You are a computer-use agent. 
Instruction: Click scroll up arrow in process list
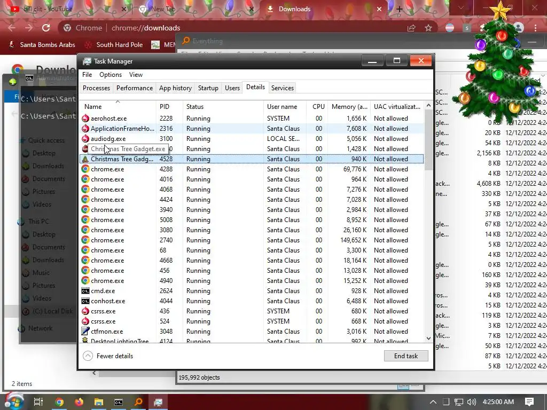[429, 105]
